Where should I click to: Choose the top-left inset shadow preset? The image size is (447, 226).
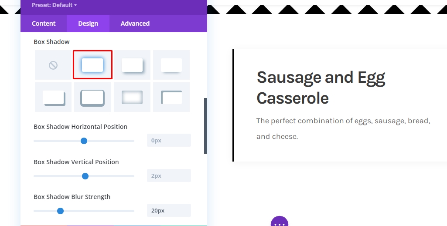tap(171, 97)
